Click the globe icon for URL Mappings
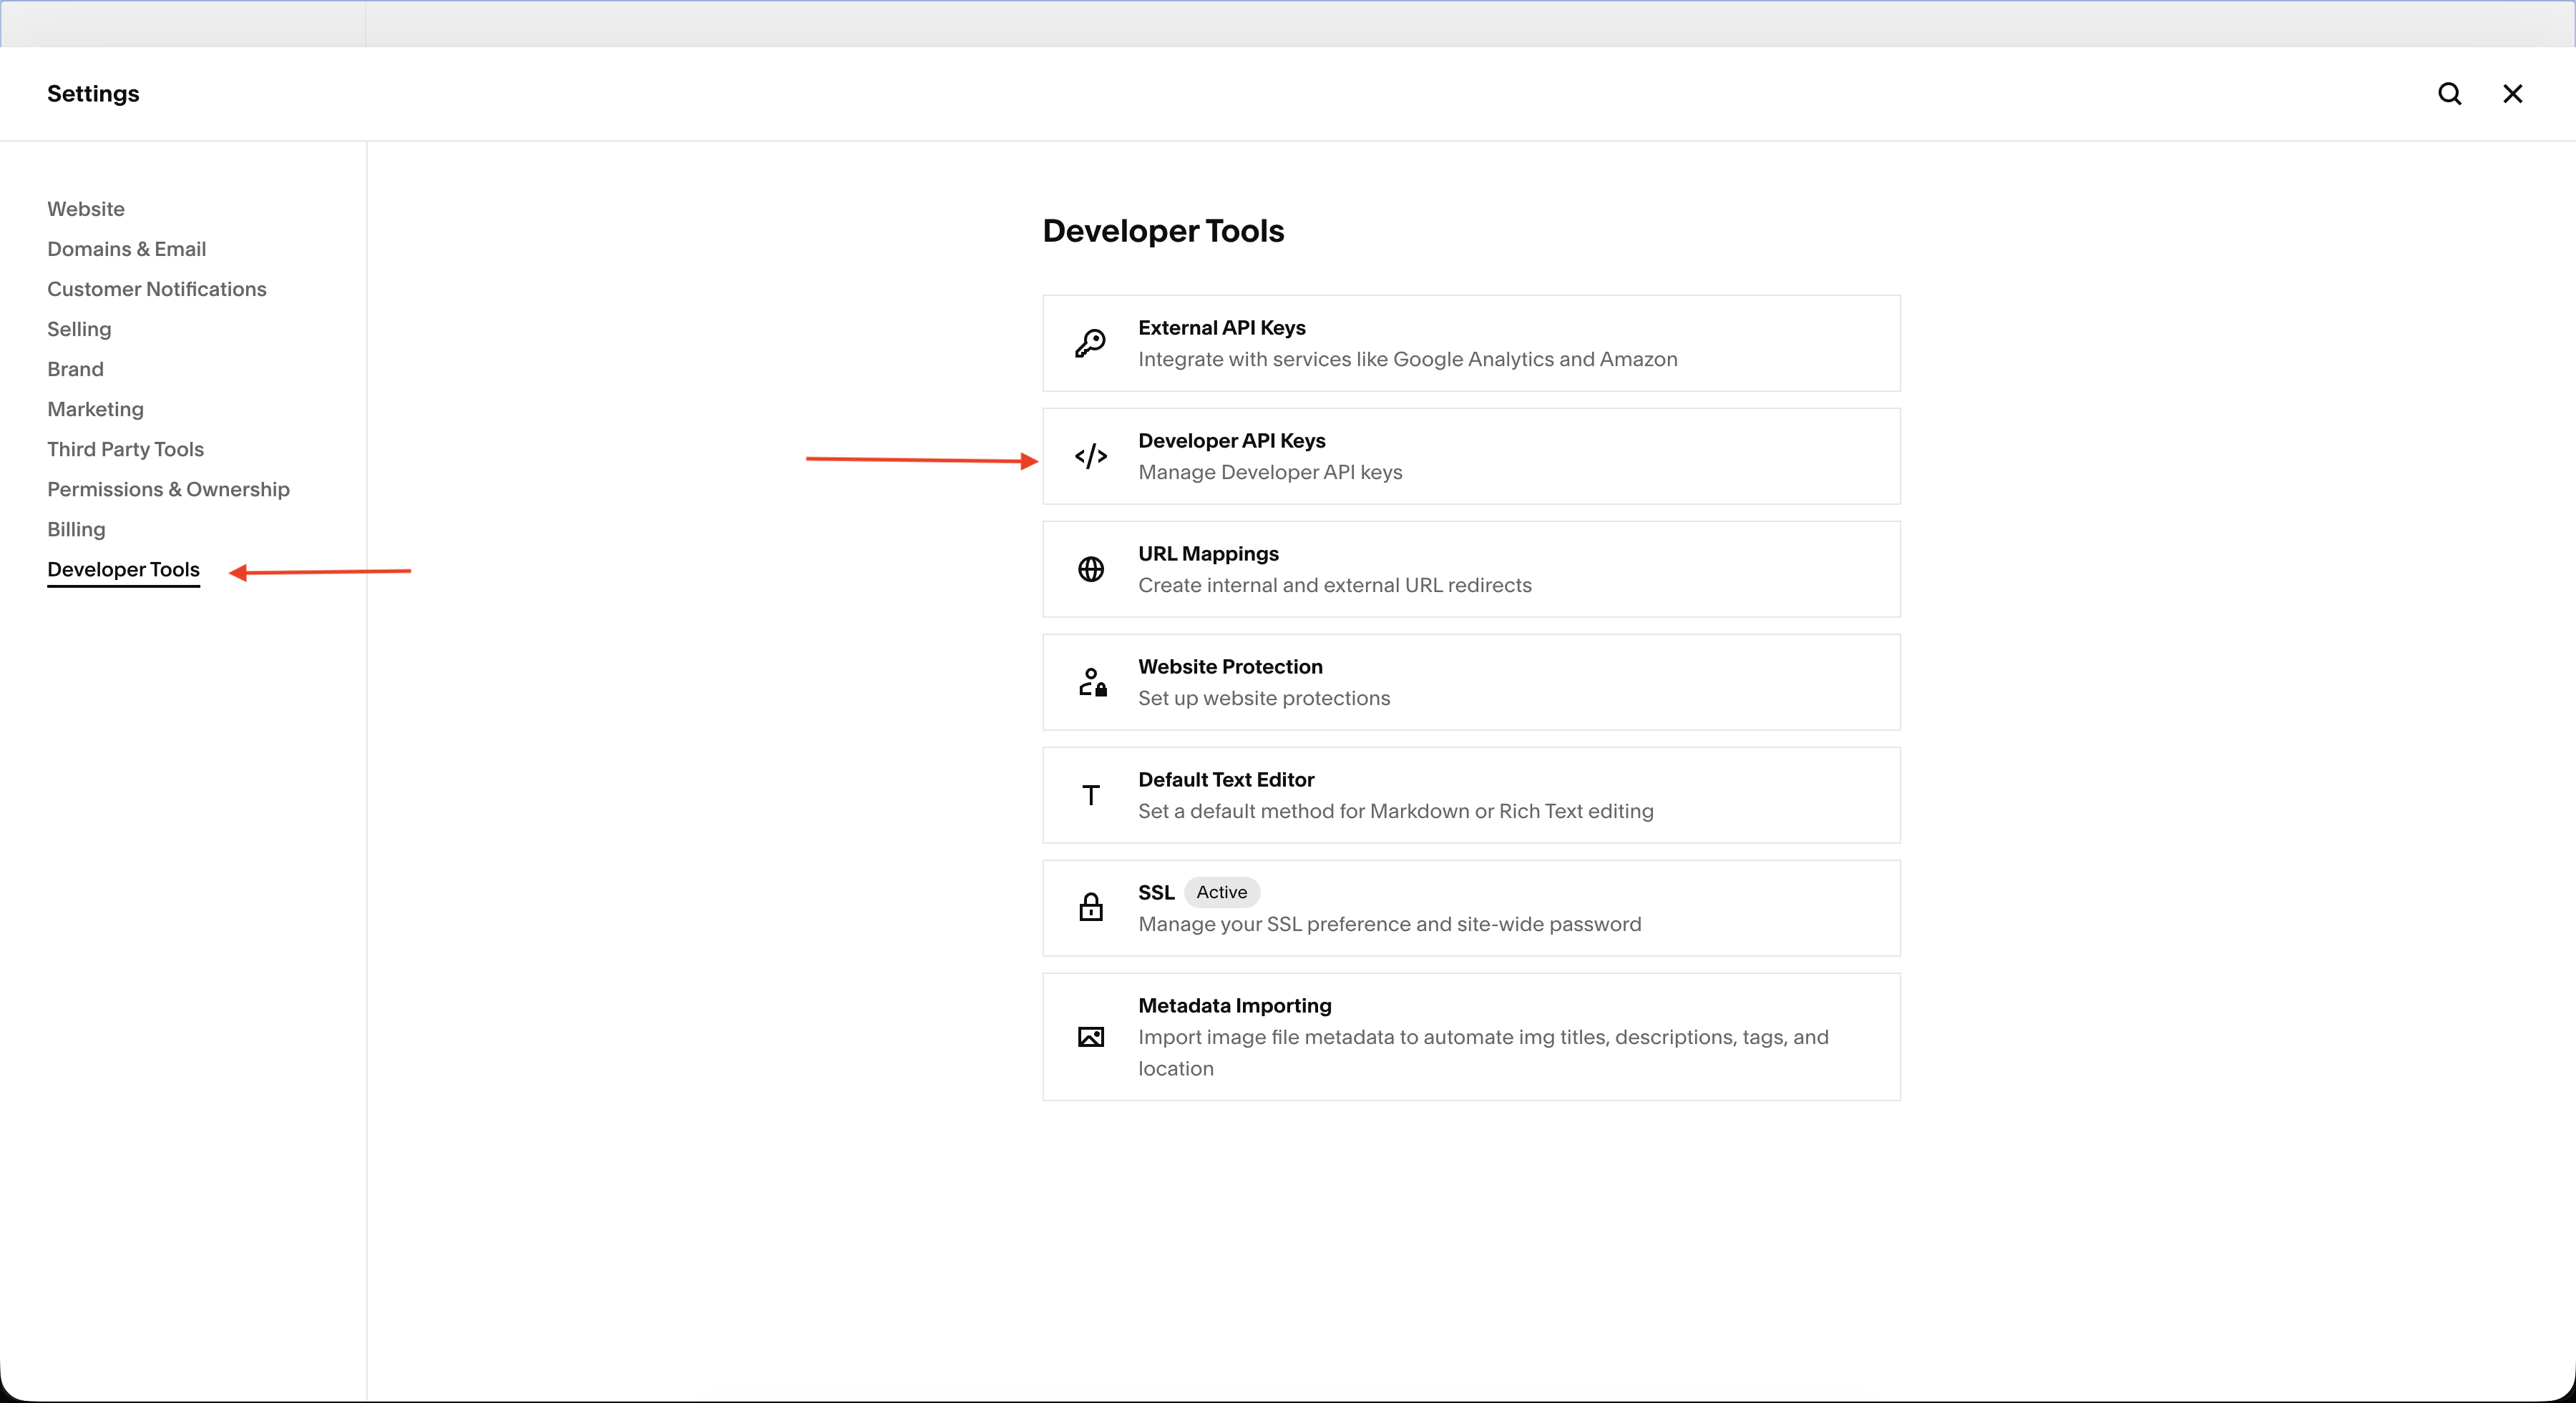The image size is (2576, 1403). tap(1090, 568)
